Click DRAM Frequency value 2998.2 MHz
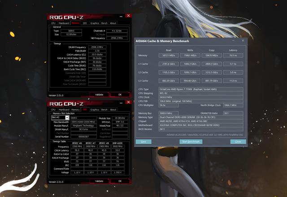 pyautogui.click(x=97, y=47)
